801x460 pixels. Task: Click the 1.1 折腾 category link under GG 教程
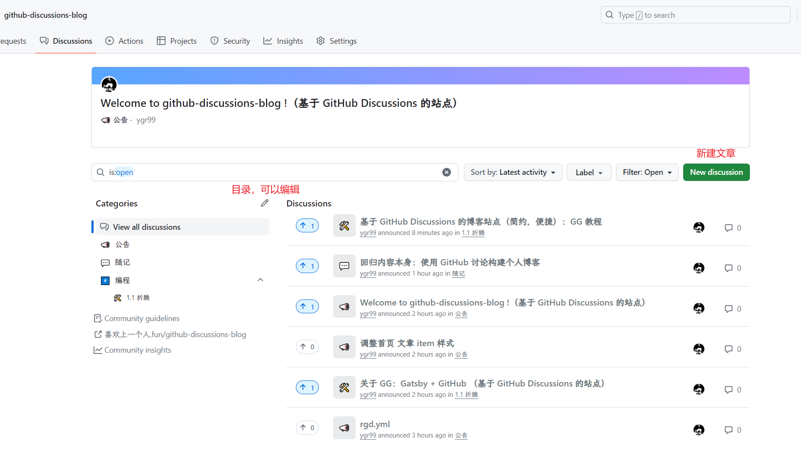point(473,233)
